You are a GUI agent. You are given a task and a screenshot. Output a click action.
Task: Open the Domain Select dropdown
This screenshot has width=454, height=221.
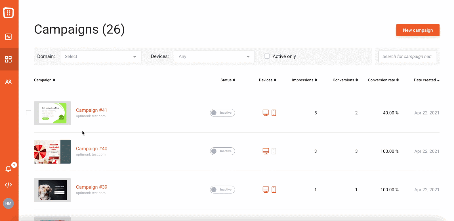pyautogui.click(x=100, y=56)
